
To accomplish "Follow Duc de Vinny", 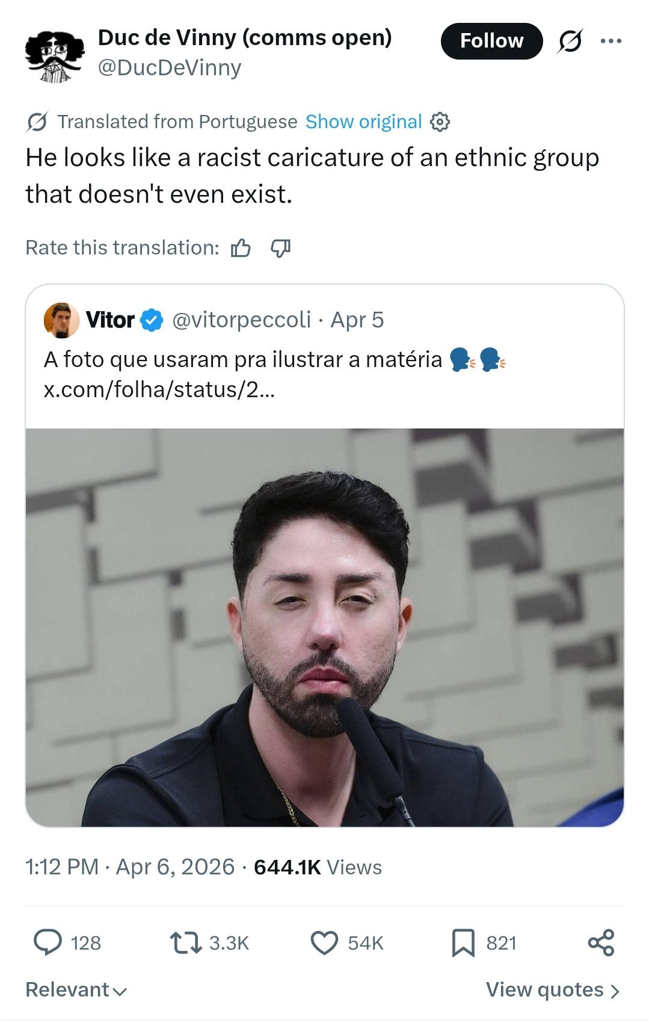I will 492,40.
